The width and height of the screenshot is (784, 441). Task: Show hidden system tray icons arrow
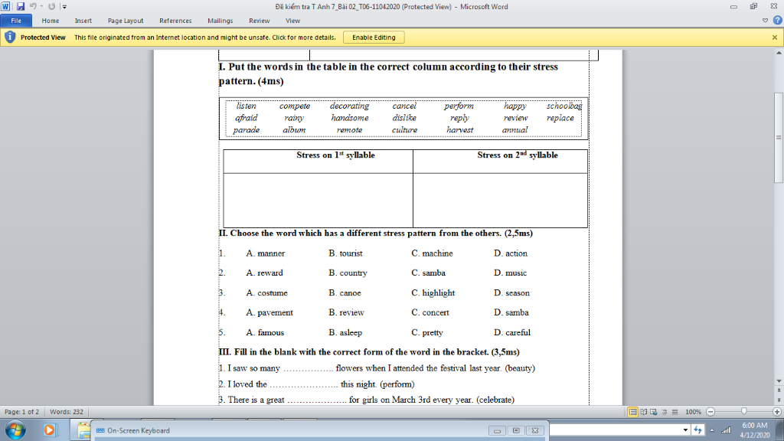[712, 430]
